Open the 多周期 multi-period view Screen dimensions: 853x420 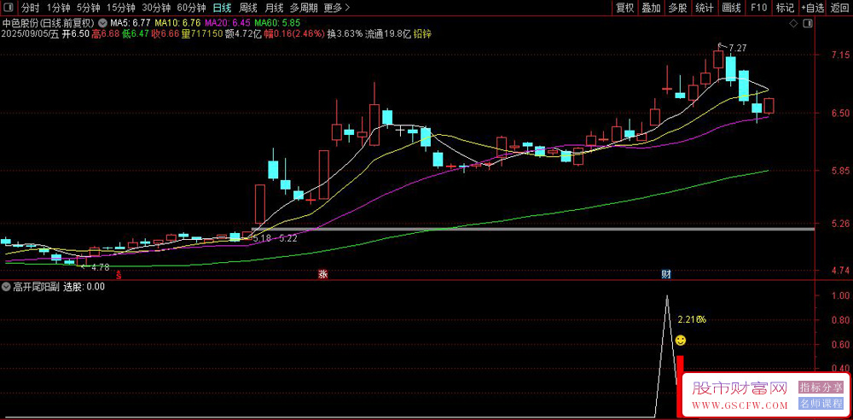pos(303,8)
